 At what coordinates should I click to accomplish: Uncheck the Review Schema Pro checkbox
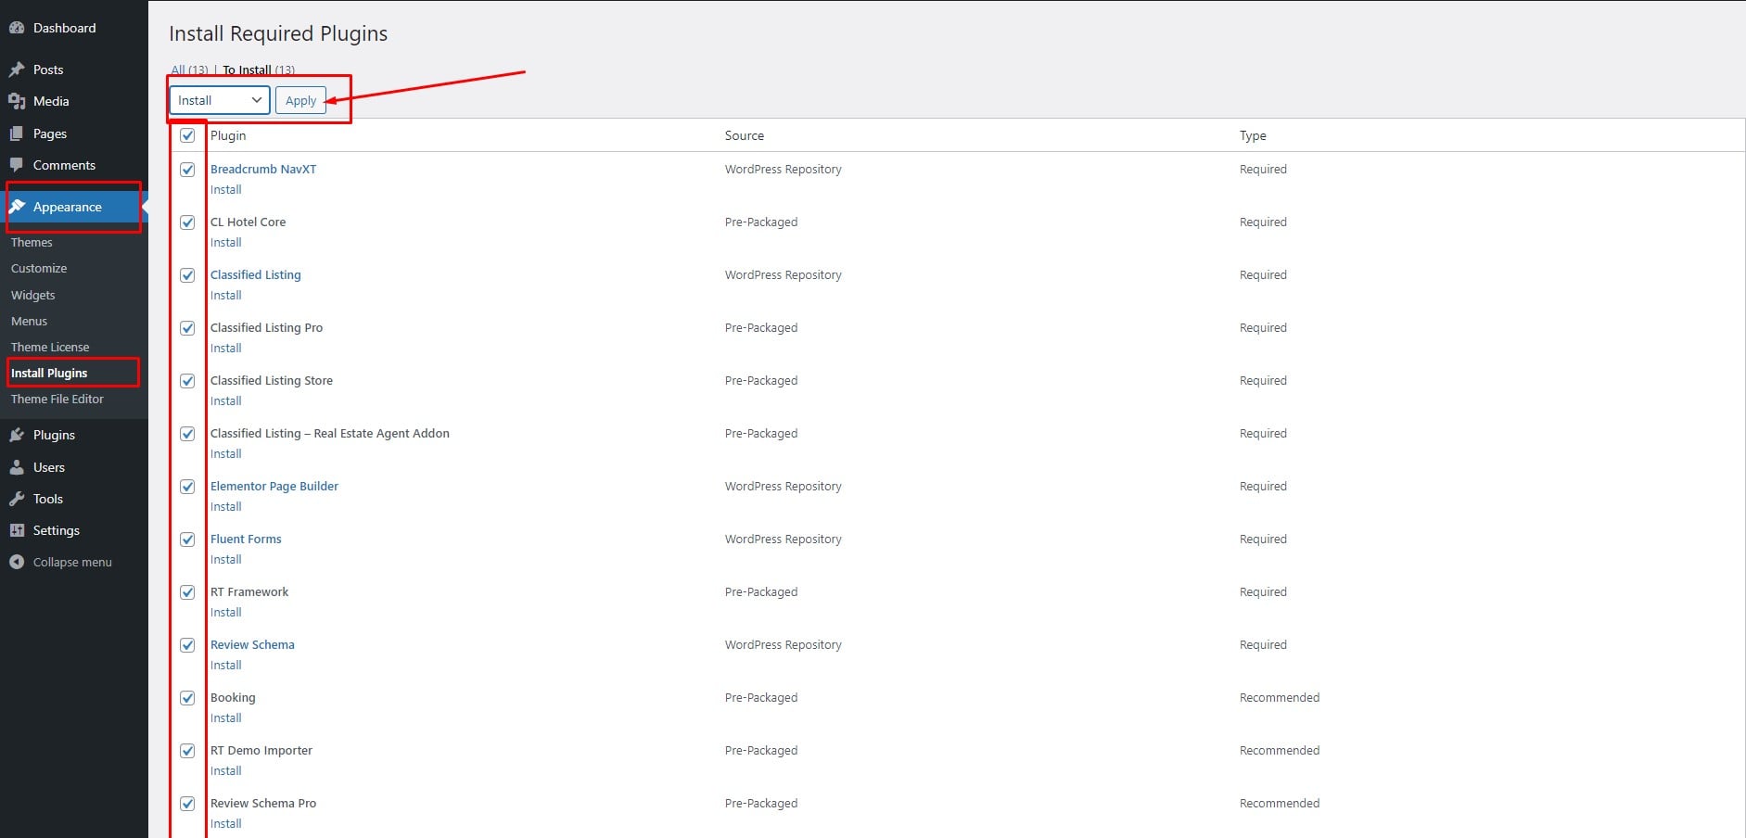(x=187, y=804)
